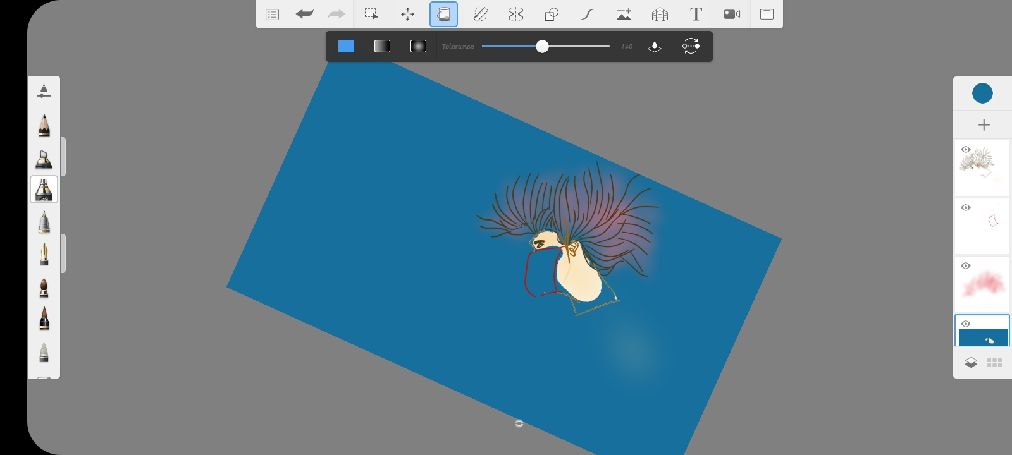
Task: Open the blue color puck
Action: pyautogui.click(x=982, y=94)
